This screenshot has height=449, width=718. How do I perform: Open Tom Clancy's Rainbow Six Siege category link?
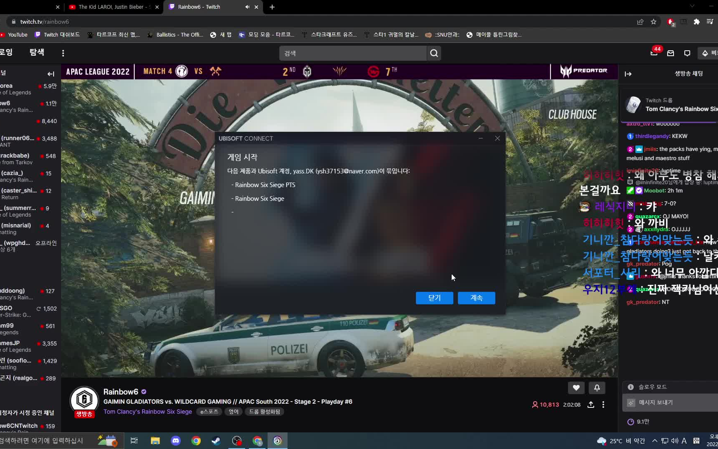148,412
